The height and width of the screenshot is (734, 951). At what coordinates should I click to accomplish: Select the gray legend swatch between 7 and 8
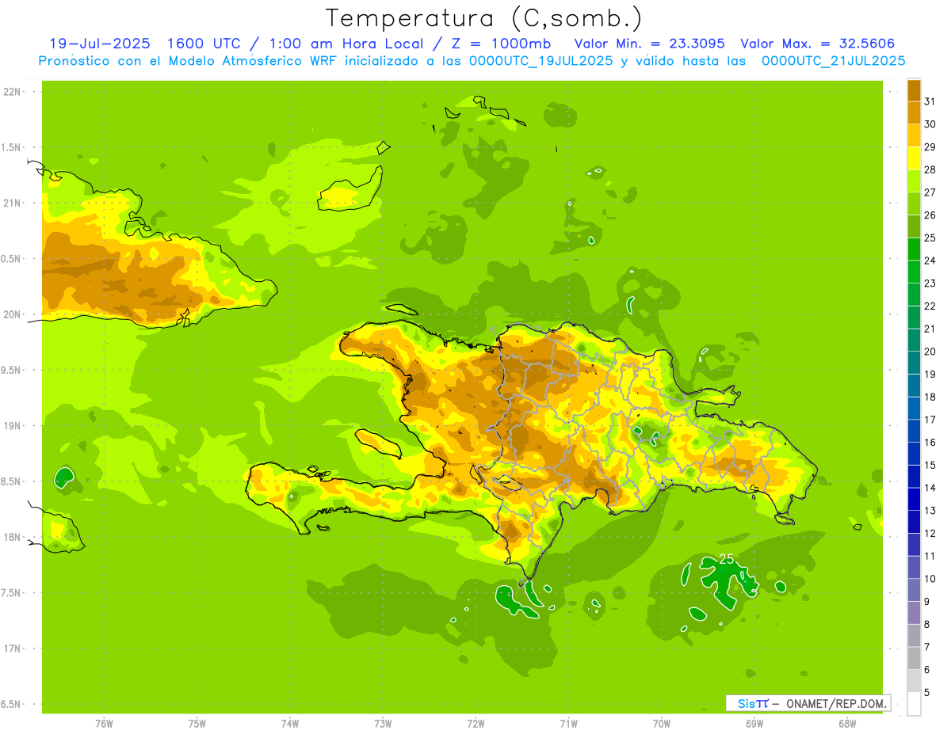coord(914,635)
